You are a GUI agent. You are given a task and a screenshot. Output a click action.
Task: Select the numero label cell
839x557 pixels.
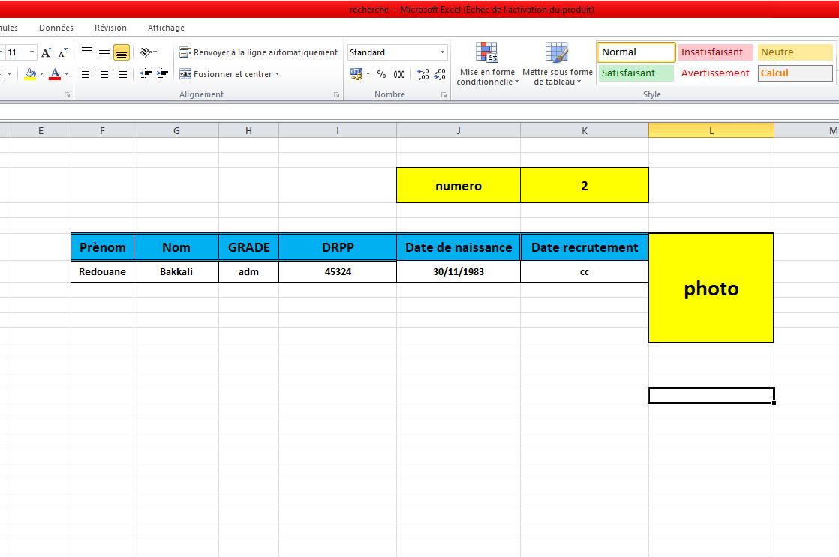[459, 185]
